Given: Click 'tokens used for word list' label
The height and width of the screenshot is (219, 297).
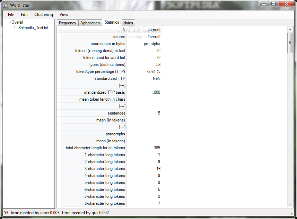Looking at the screenshot, I should 104,58.
